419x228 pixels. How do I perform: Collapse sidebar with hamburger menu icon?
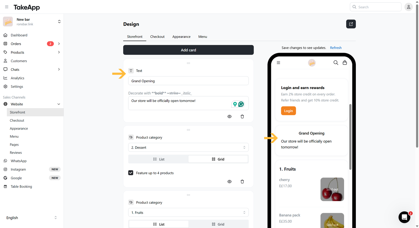(7, 7)
